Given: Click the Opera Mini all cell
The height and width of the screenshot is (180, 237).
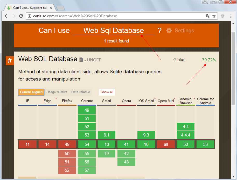Looking at the screenshot, I should (x=166, y=144).
